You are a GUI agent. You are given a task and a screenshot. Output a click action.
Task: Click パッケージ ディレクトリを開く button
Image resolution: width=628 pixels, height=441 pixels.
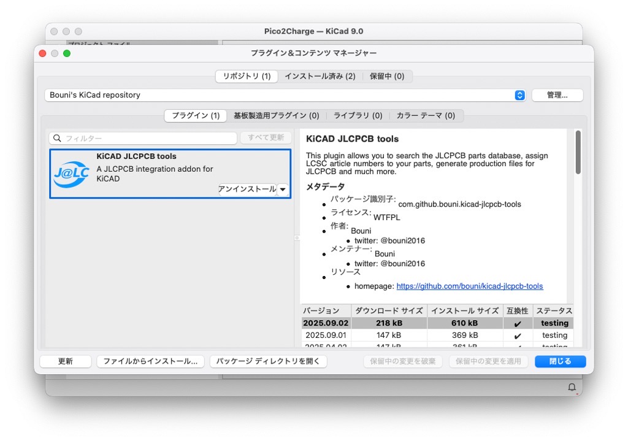tap(268, 361)
